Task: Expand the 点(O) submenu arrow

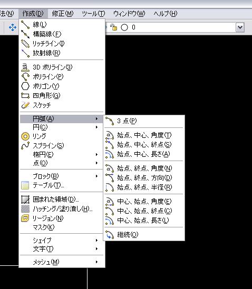Action: click(96, 163)
